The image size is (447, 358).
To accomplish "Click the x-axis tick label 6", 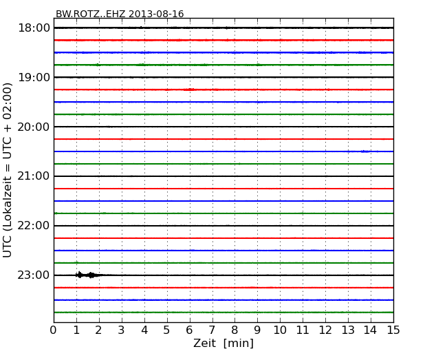I will pos(190,330).
